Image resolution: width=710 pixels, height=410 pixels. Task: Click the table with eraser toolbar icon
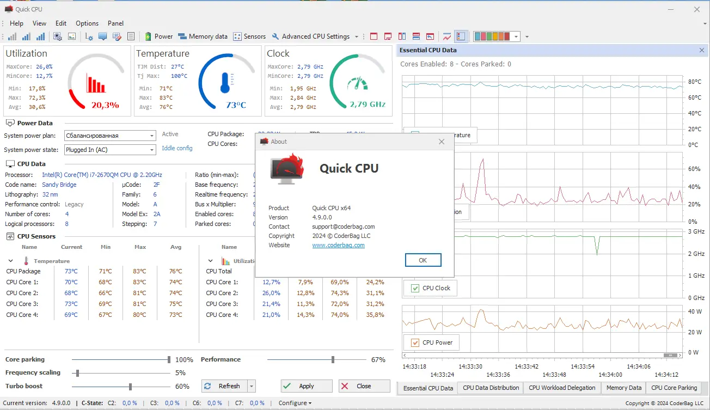click(x=117, y=36)
